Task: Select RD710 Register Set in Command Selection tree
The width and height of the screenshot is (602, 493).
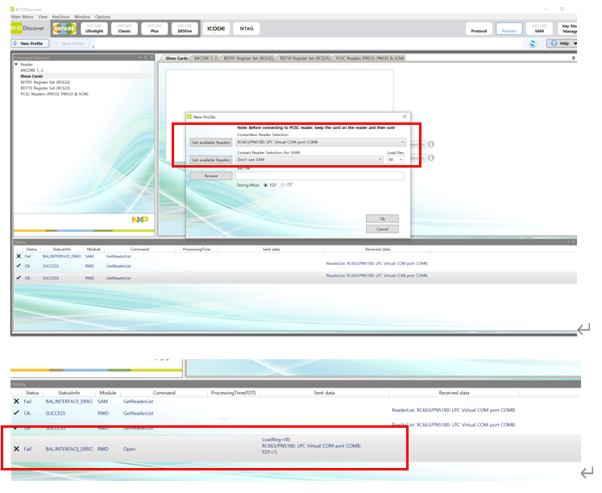Action: (x=45, y=88)
